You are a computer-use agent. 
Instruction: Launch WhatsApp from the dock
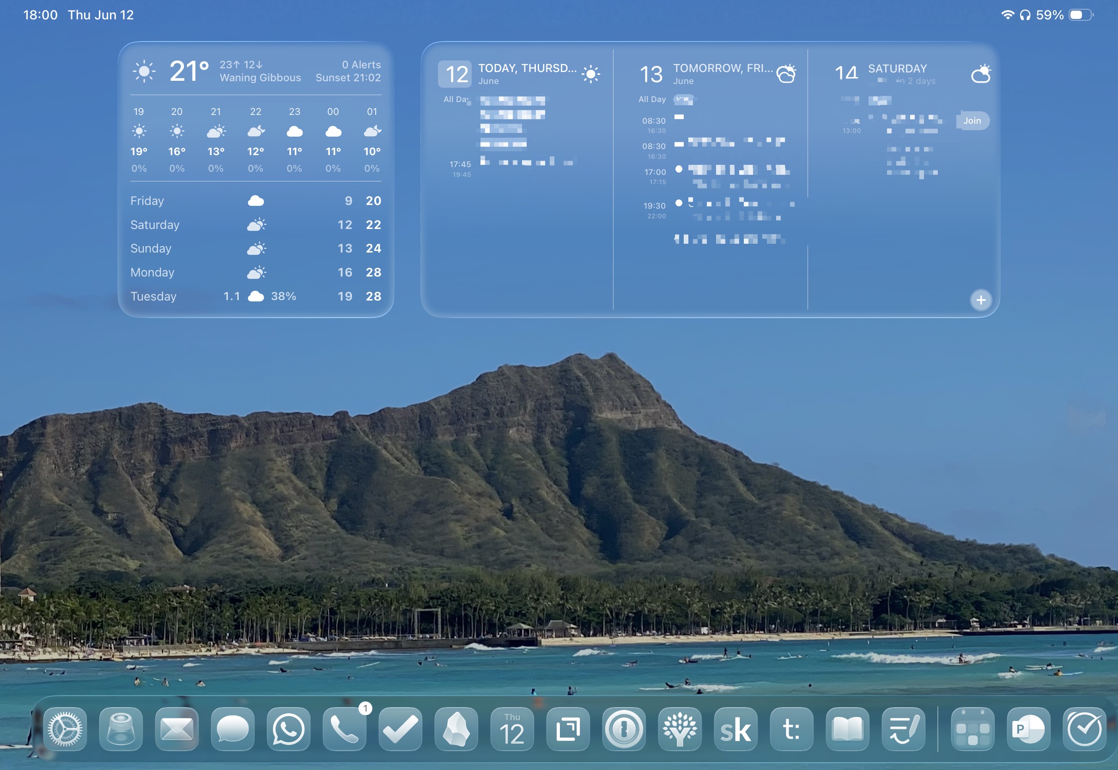[x=288, y=728]
